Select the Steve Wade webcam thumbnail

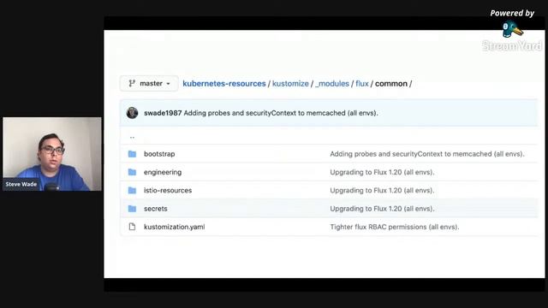pyautogui.click(x=52, y=154)
